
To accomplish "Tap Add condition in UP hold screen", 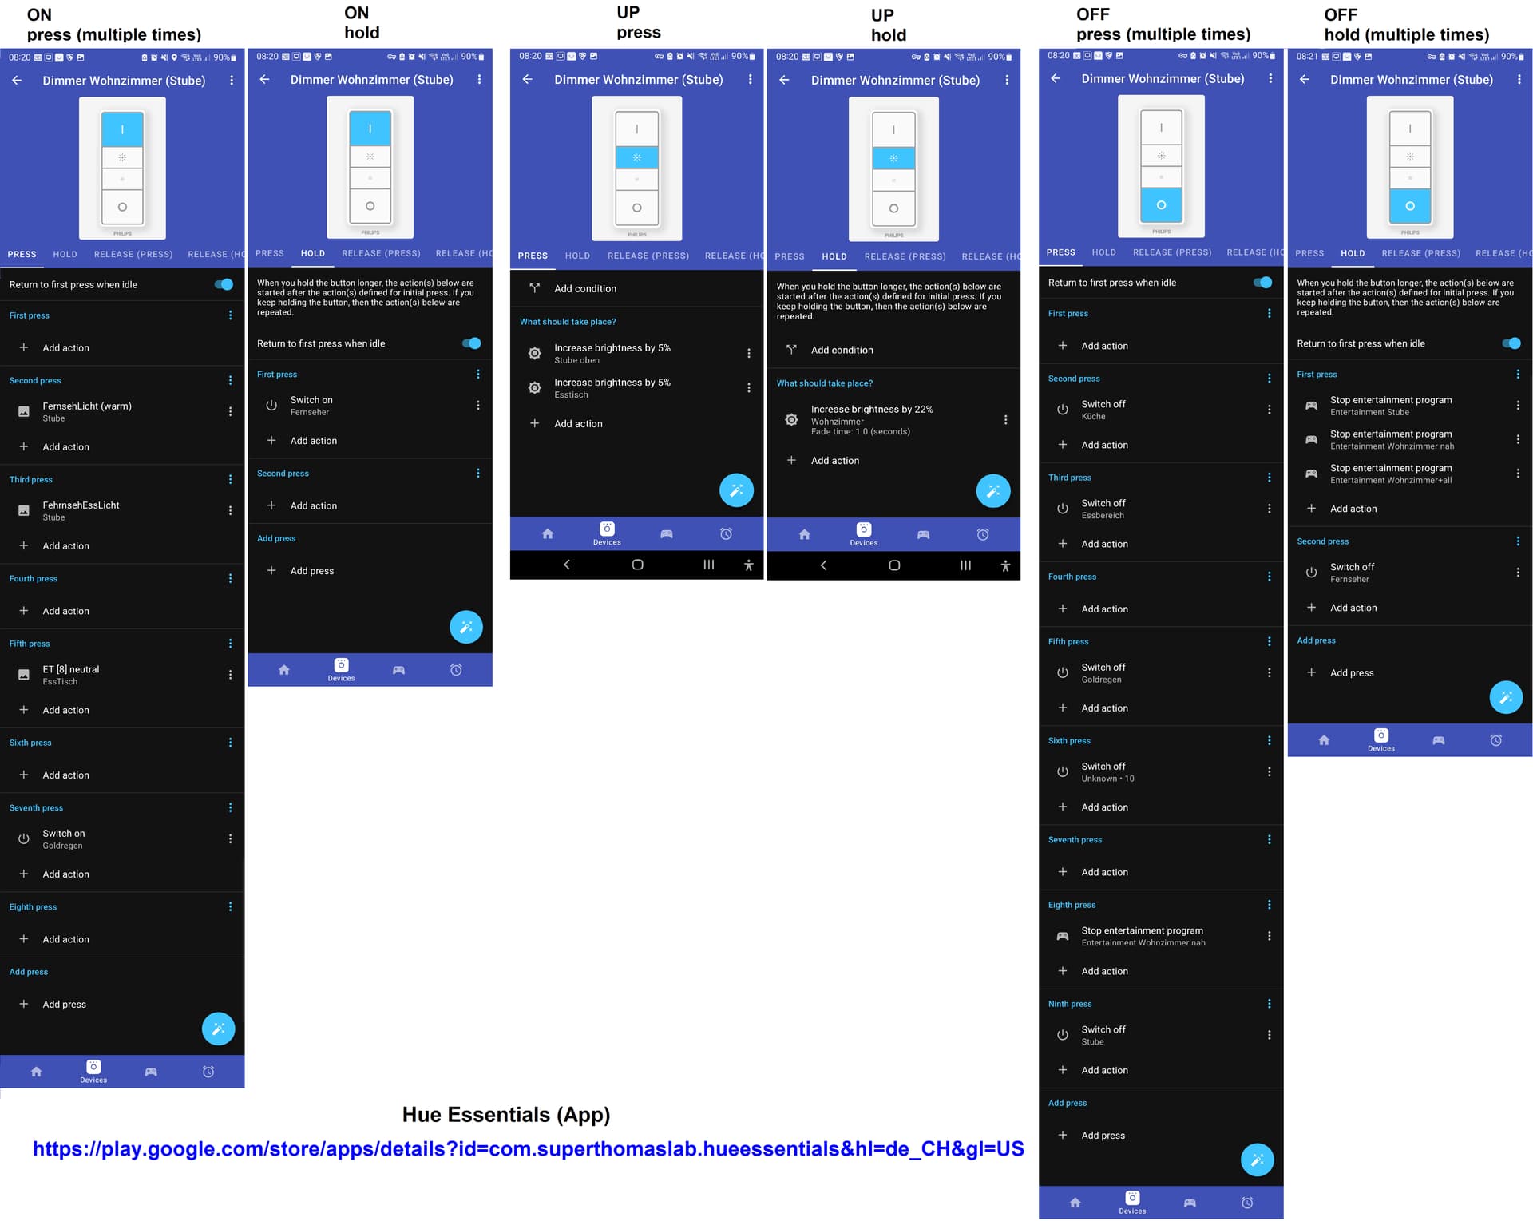I will (842, 350).
